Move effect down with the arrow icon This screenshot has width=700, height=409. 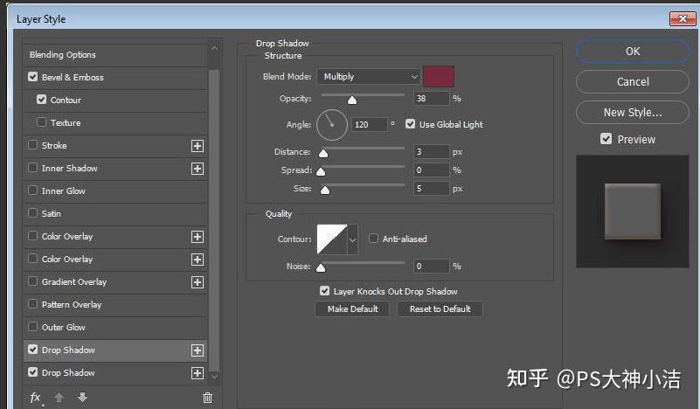click(83, 397)
